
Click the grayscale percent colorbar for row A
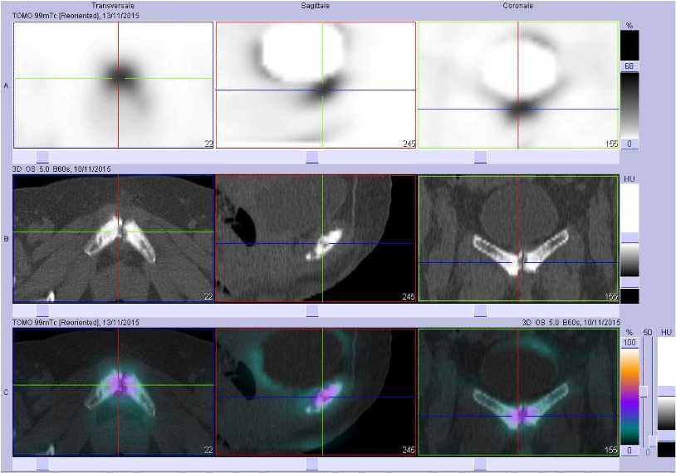coord(629,105)
